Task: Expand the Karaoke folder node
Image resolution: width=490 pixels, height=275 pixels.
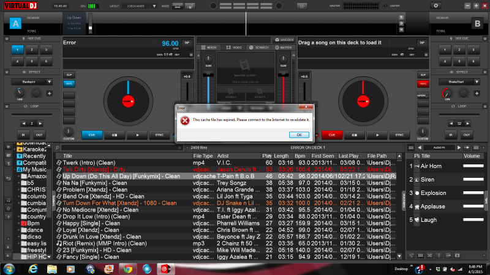Action: pos(15,149)
